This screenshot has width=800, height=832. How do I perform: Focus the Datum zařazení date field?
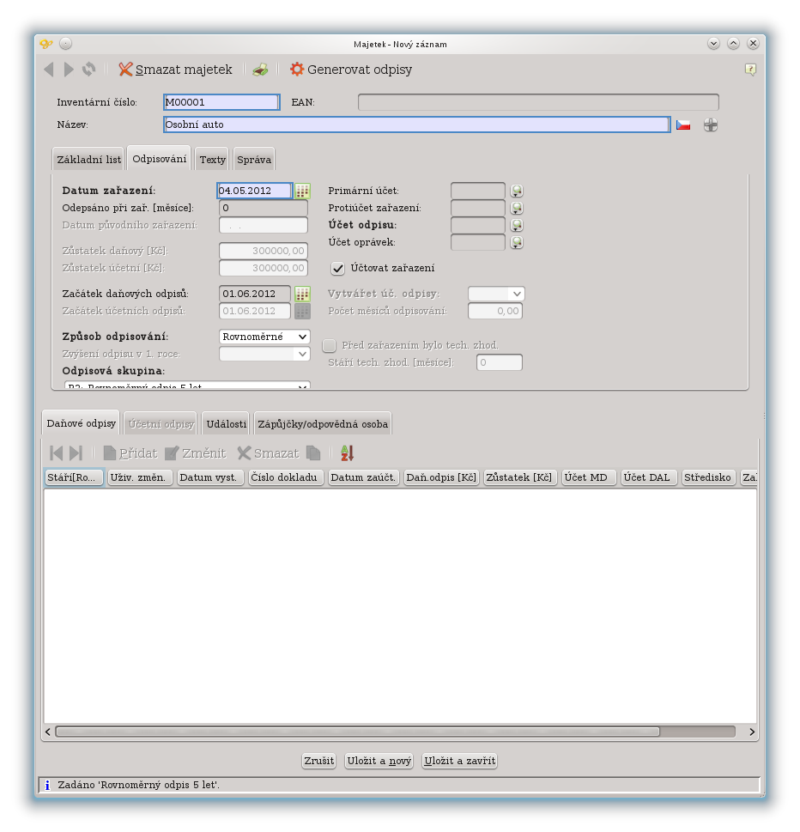pyautogui.click(x=255, y=191)
